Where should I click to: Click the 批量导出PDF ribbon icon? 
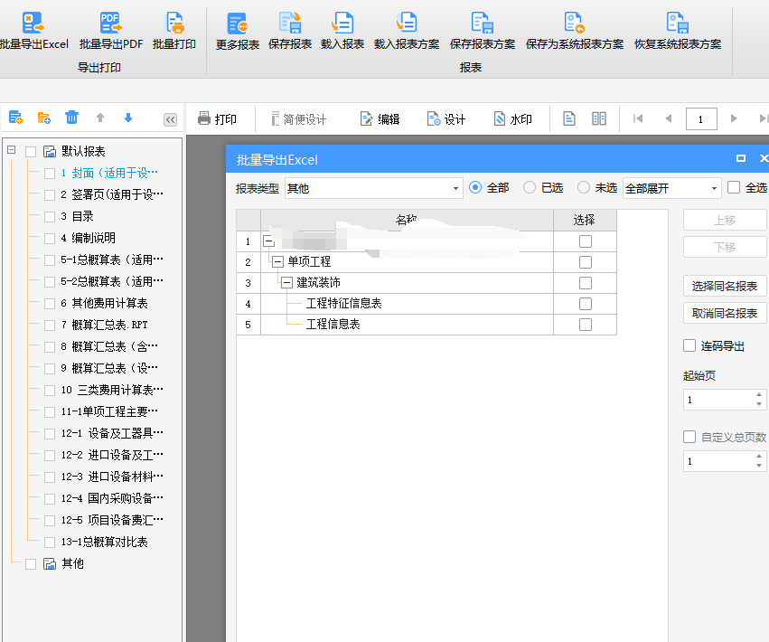tap(111, 23)
